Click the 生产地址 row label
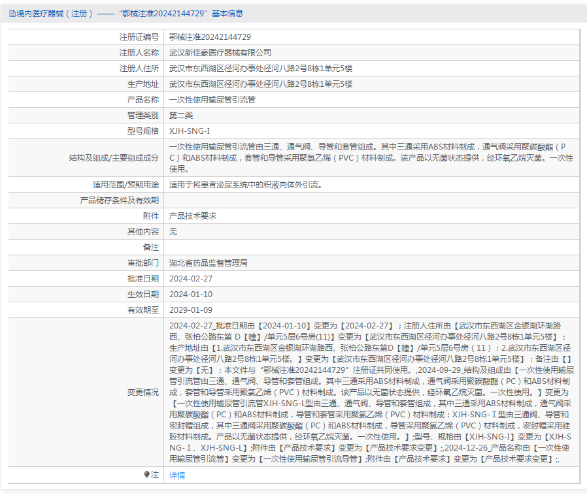Image resolution: width=587 pixels, height=495 pixels. (x=143, y=84)
